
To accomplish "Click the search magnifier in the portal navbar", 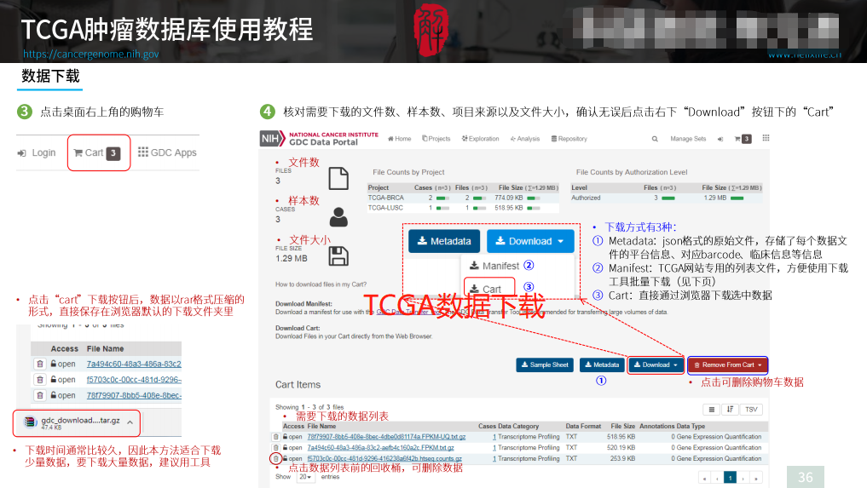I will [x=655, y=140].
